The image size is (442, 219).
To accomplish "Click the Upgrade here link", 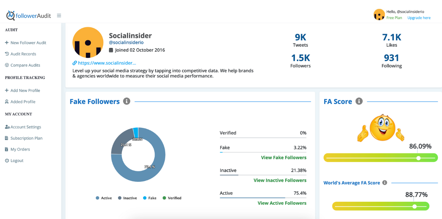I will (x=419, y=18).
